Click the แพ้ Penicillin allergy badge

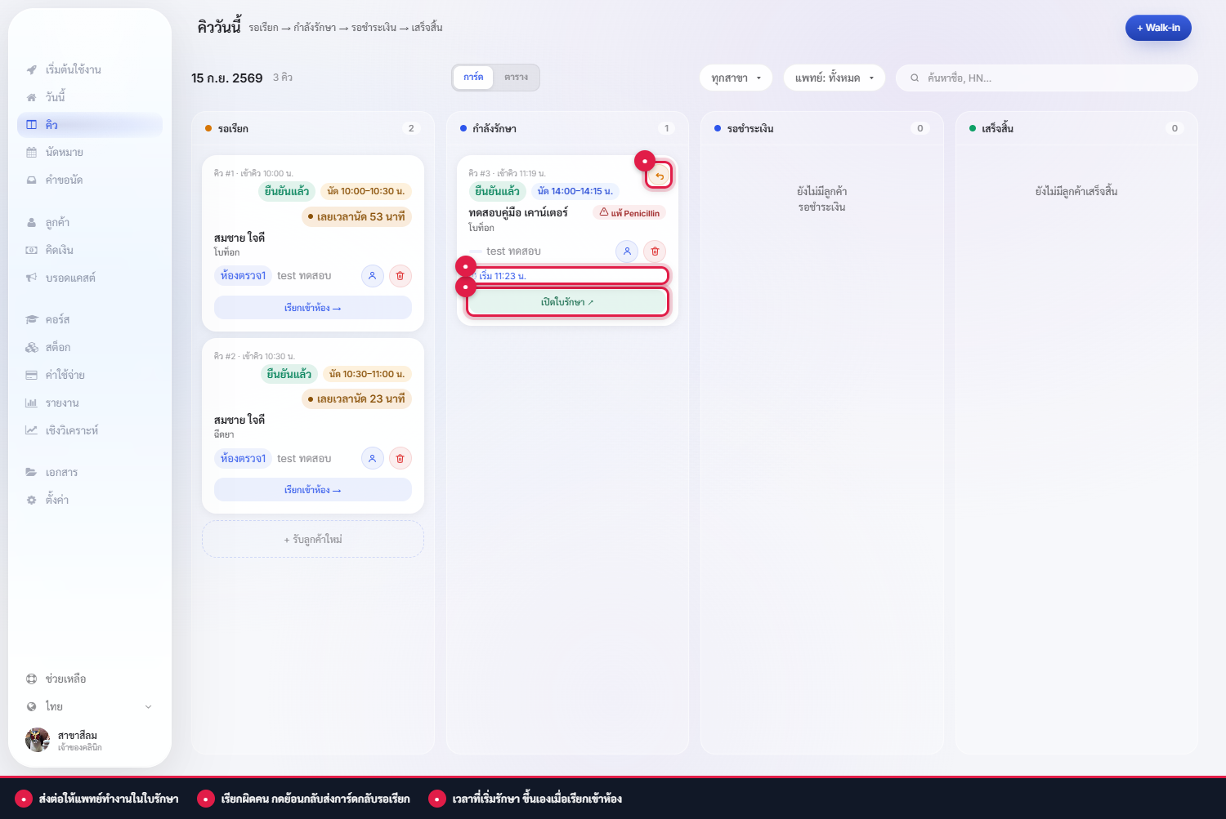(629, 213)
